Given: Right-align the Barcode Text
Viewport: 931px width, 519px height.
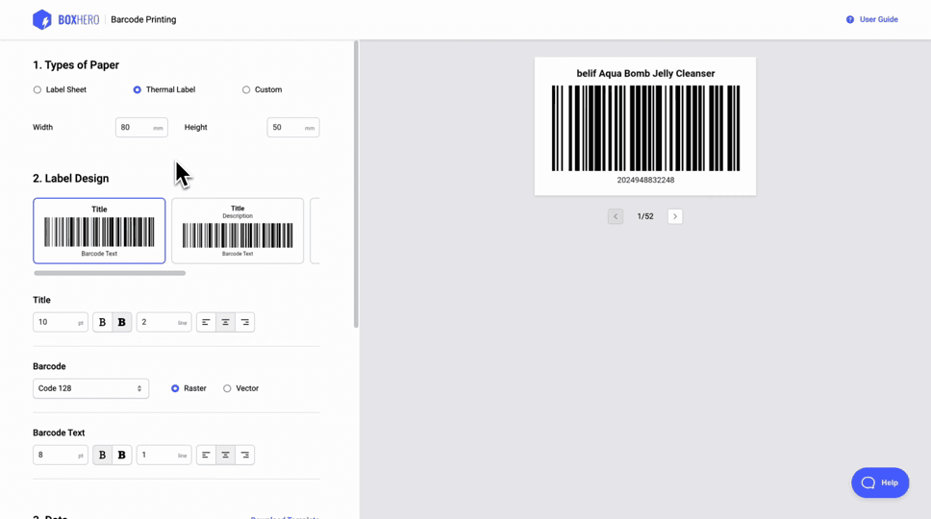Looking at the screenshot, I should tap(244, 455).
